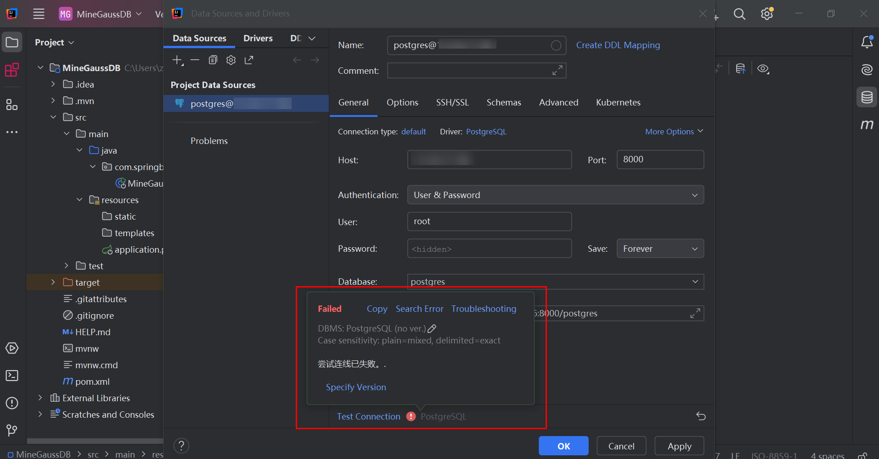This screenshot has height=459, width=879.
Task: Click the PostgreSQL driver link
Action: tap(486, 132)
